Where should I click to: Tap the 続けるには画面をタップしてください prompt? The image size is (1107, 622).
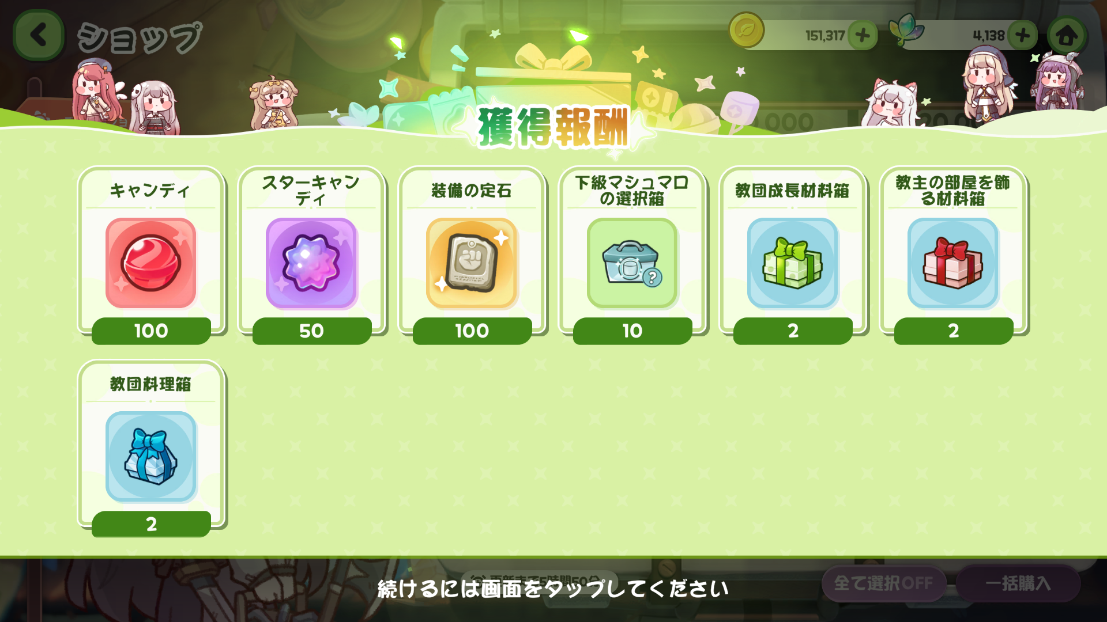pyautogui.click(x=553, y=589)
